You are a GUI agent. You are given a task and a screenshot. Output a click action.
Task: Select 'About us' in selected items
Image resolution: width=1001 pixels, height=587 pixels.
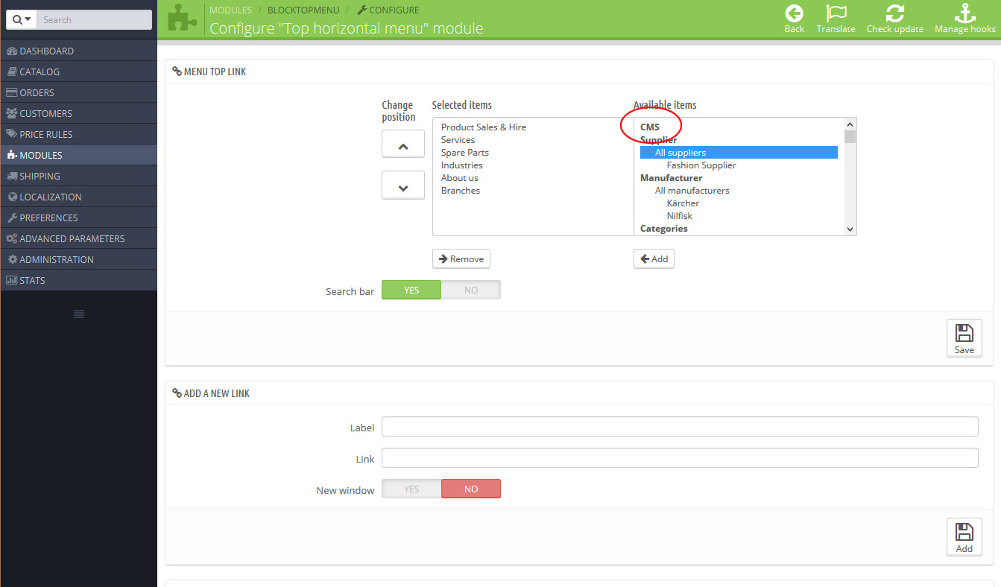click(460, 177)
